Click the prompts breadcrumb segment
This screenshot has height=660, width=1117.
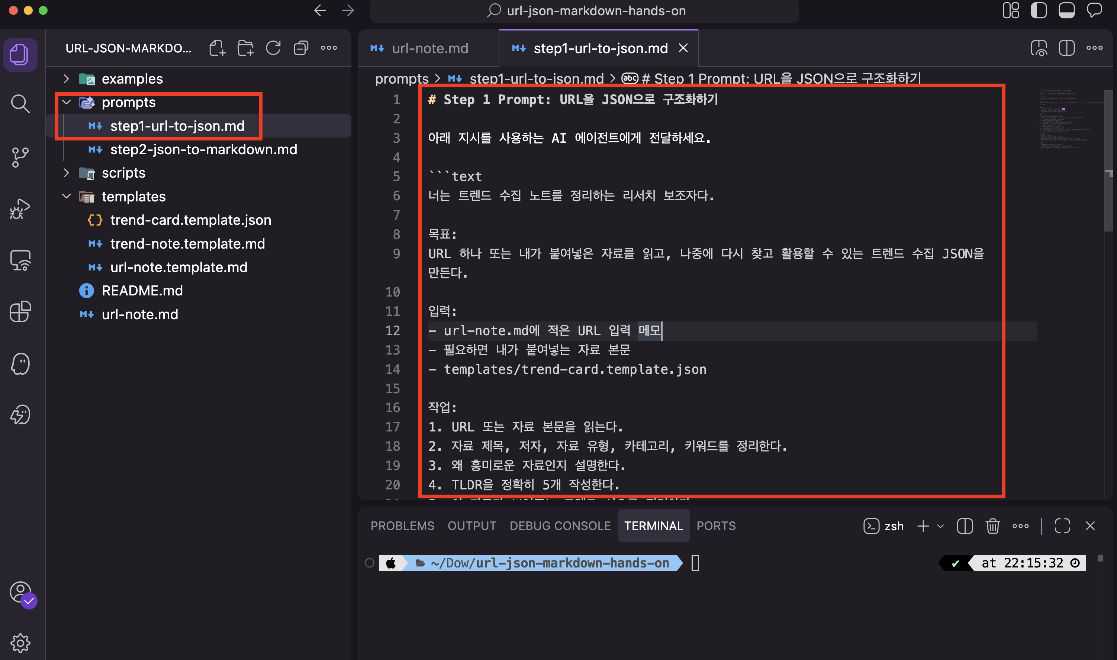pos(402,78)
